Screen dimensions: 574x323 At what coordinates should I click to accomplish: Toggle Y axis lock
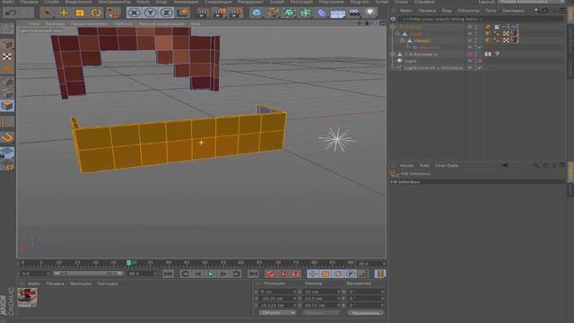point(150,13)
